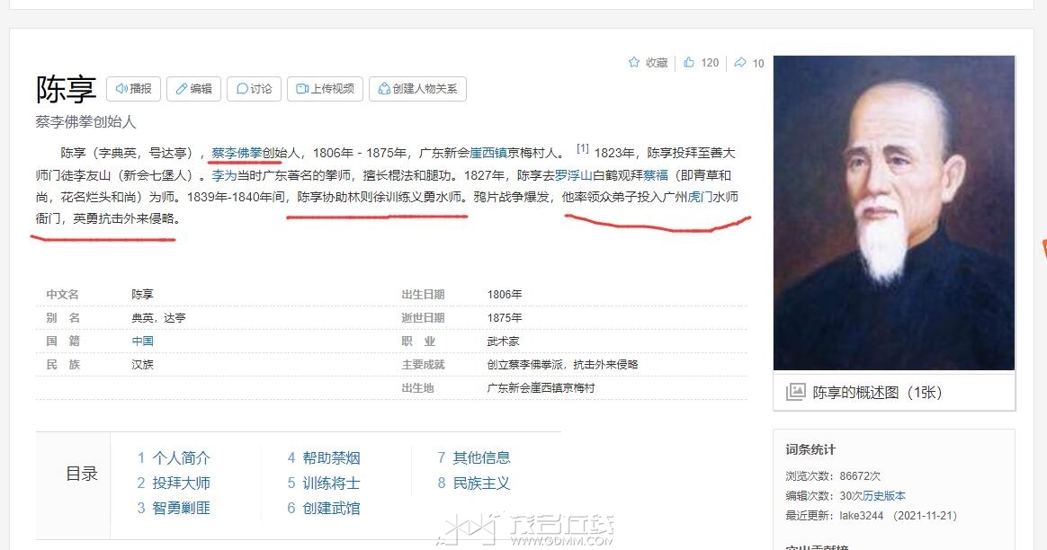This screenshot has height=550, width=1047.
Task: Click the 播报 audio broadcast button
Action: pos(133,89)
